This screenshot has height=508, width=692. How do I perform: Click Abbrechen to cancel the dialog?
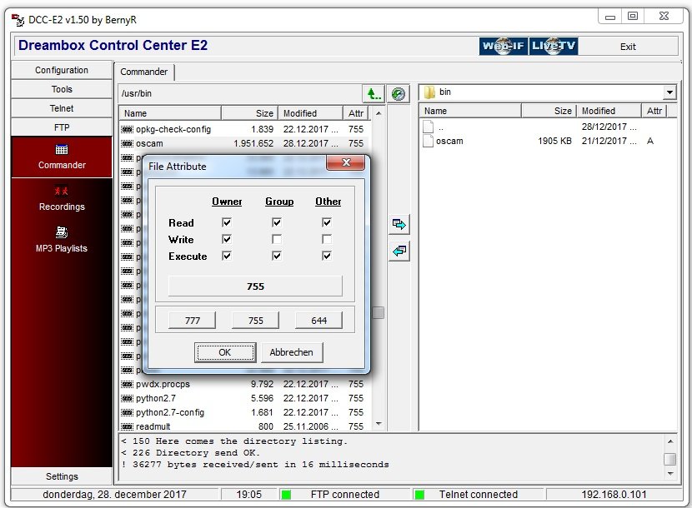click(x=291, y=352)
